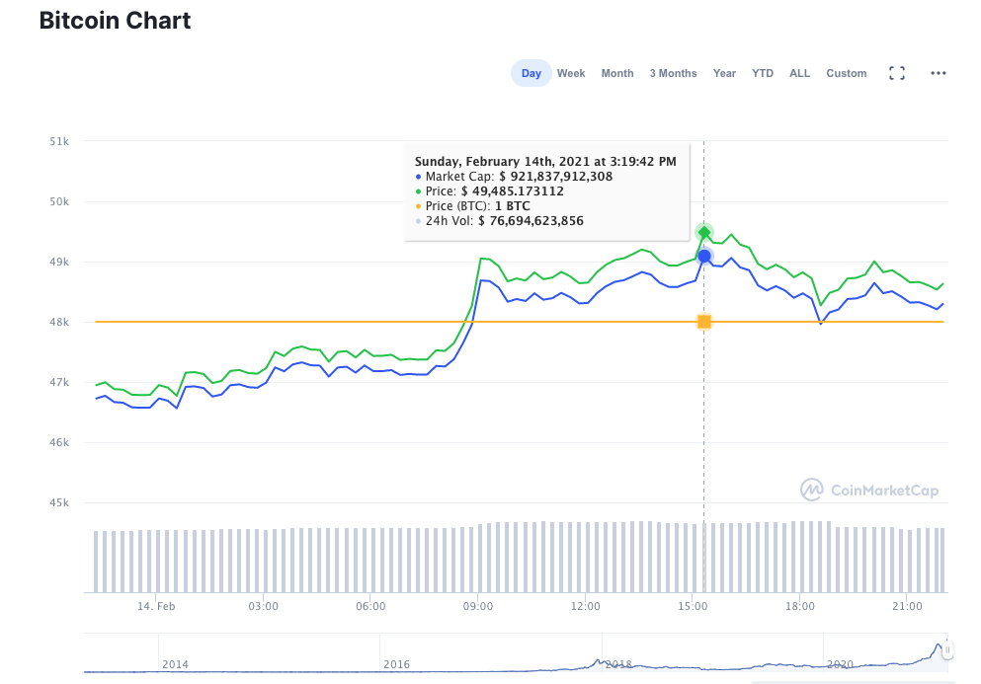Click the 2018 peak in navigator timeline

[x=598, y=661]
